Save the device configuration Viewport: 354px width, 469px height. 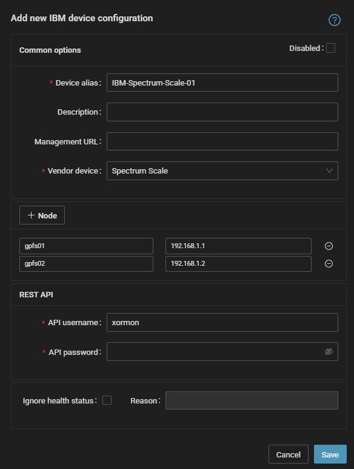[x=330, y=454]
